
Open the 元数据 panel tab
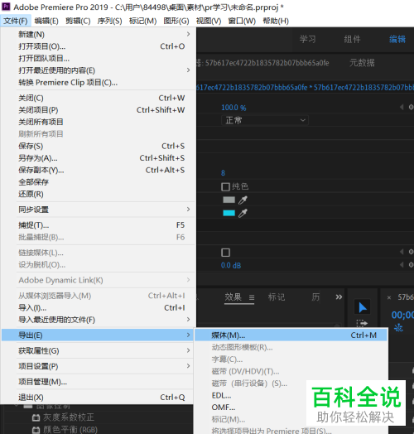(362, 63)
